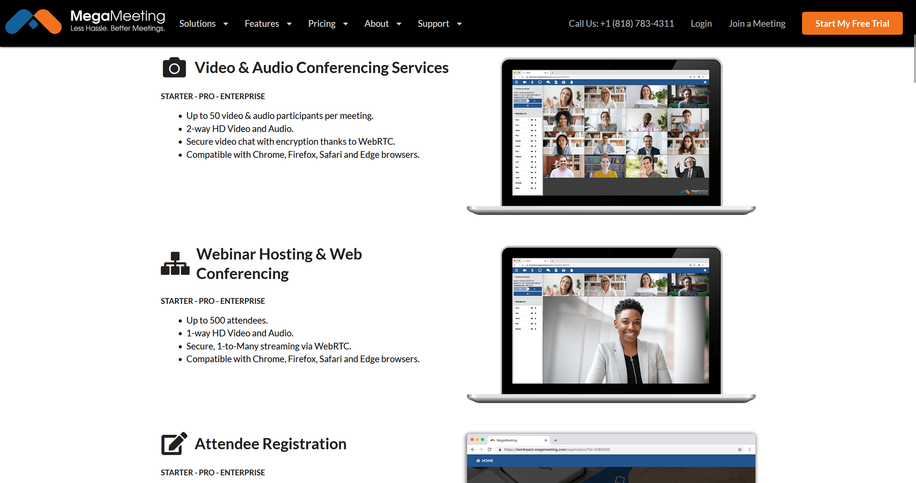Screen dimensions: 916x483
Task: Click the network icon beside Webinar Hosting heading
Action: (x=175, y=264)
